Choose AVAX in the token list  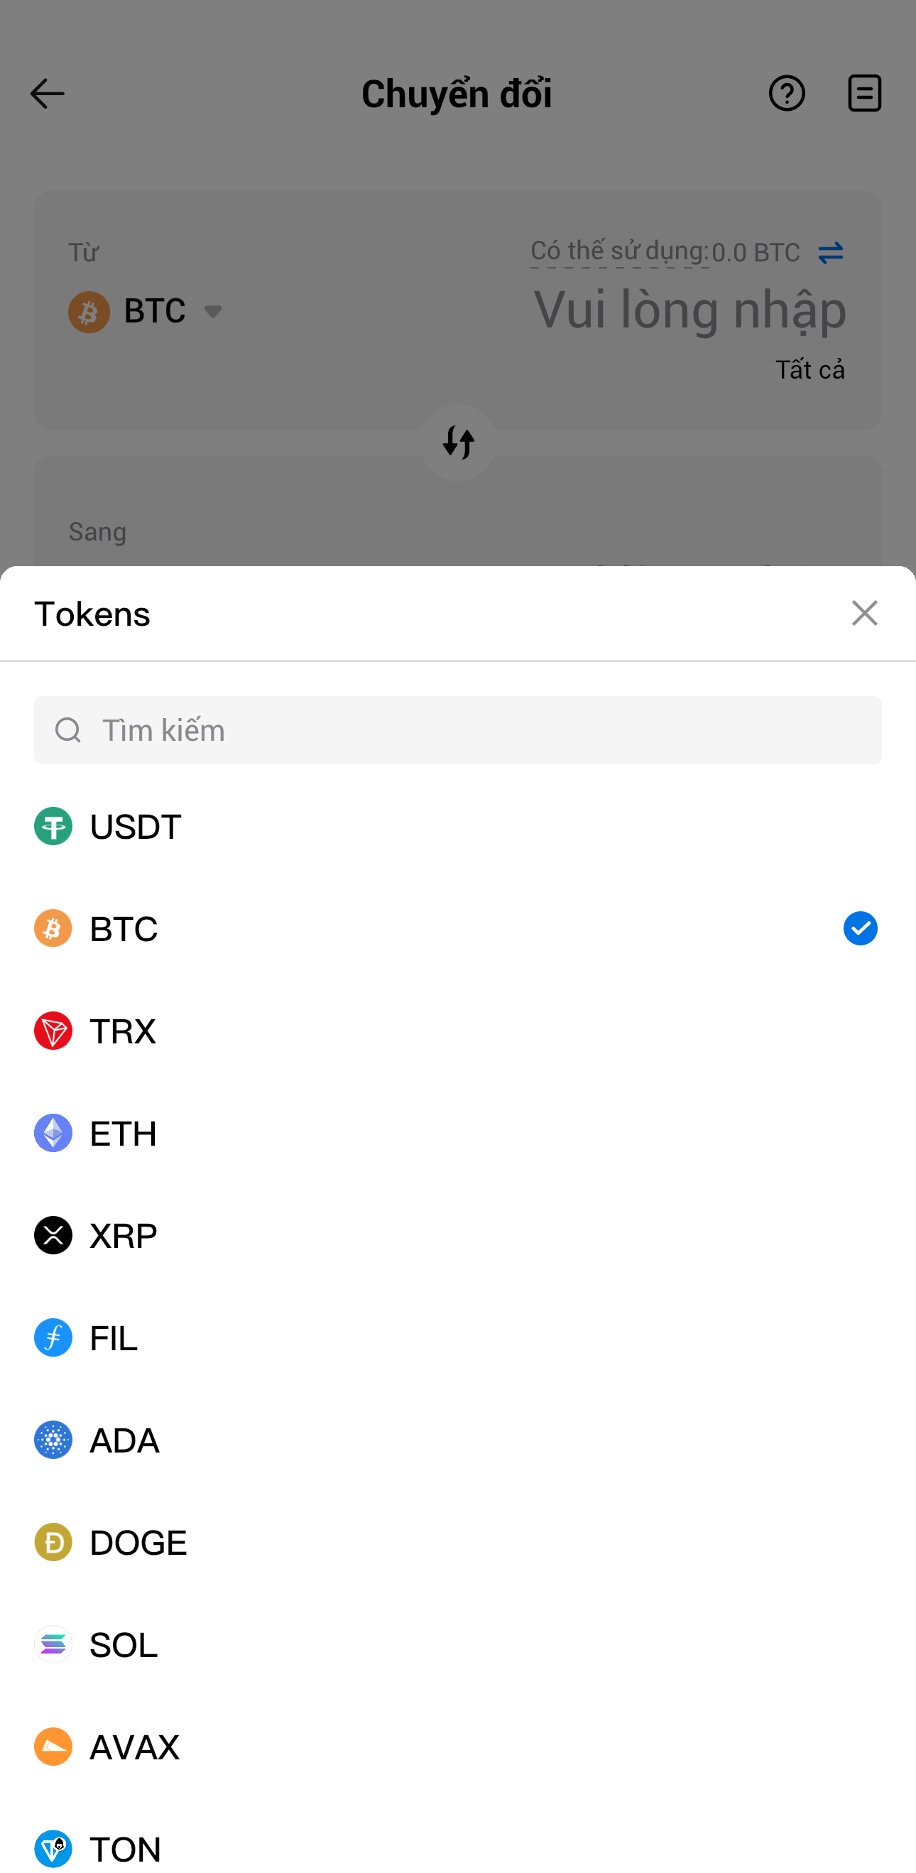point(134,1747)
